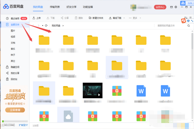Filter by 文档 category
The height and width of the screenshot is (129, 194).
[x=13, y=43]
